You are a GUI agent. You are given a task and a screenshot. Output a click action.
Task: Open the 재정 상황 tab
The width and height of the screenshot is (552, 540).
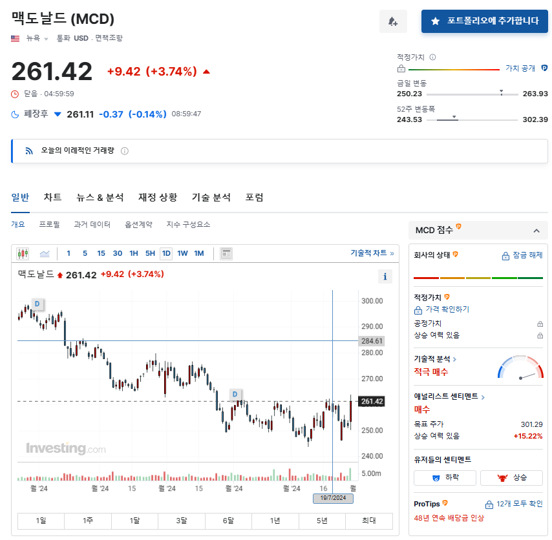pyautogui.click(x=157, y=197)
